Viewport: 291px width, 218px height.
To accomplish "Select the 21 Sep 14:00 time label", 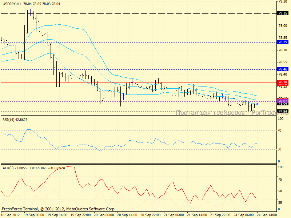I will (x=198, y=215).
